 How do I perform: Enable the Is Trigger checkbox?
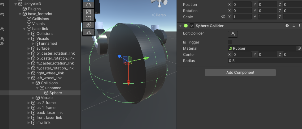pos(230,42)
